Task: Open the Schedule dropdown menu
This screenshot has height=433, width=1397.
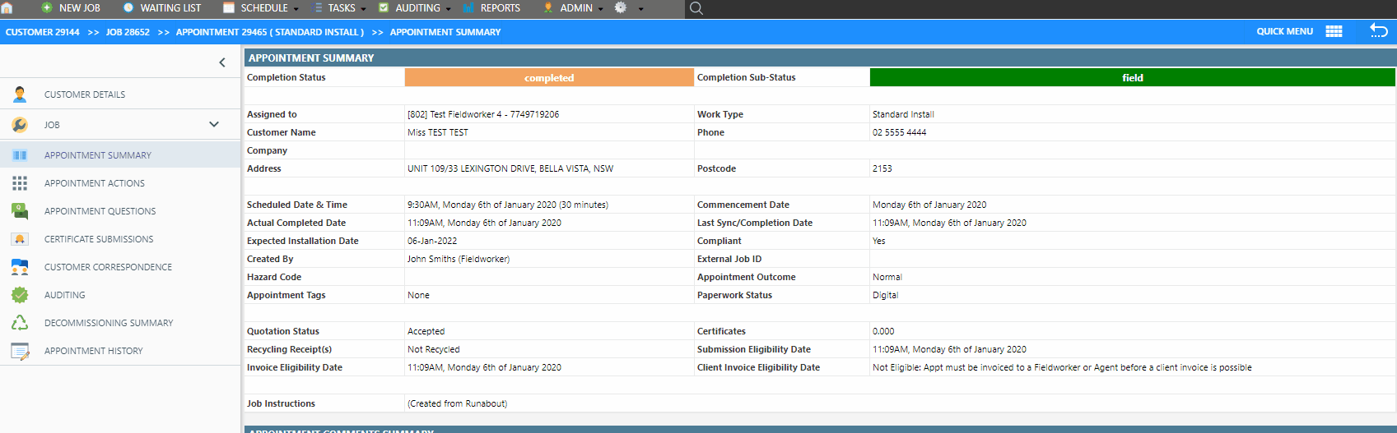Action: click(x=263, y=8)
